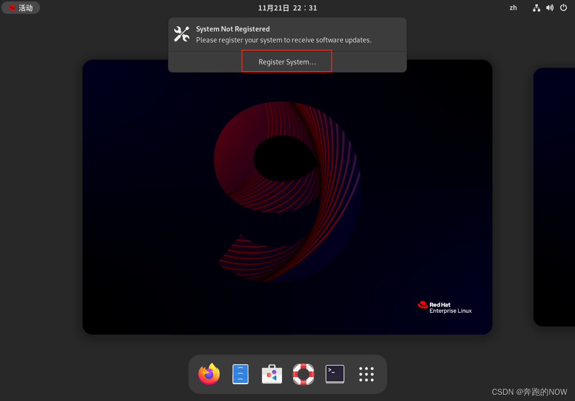Open the Help lifebuoy icon
The image size is (575, 401).
303,374
